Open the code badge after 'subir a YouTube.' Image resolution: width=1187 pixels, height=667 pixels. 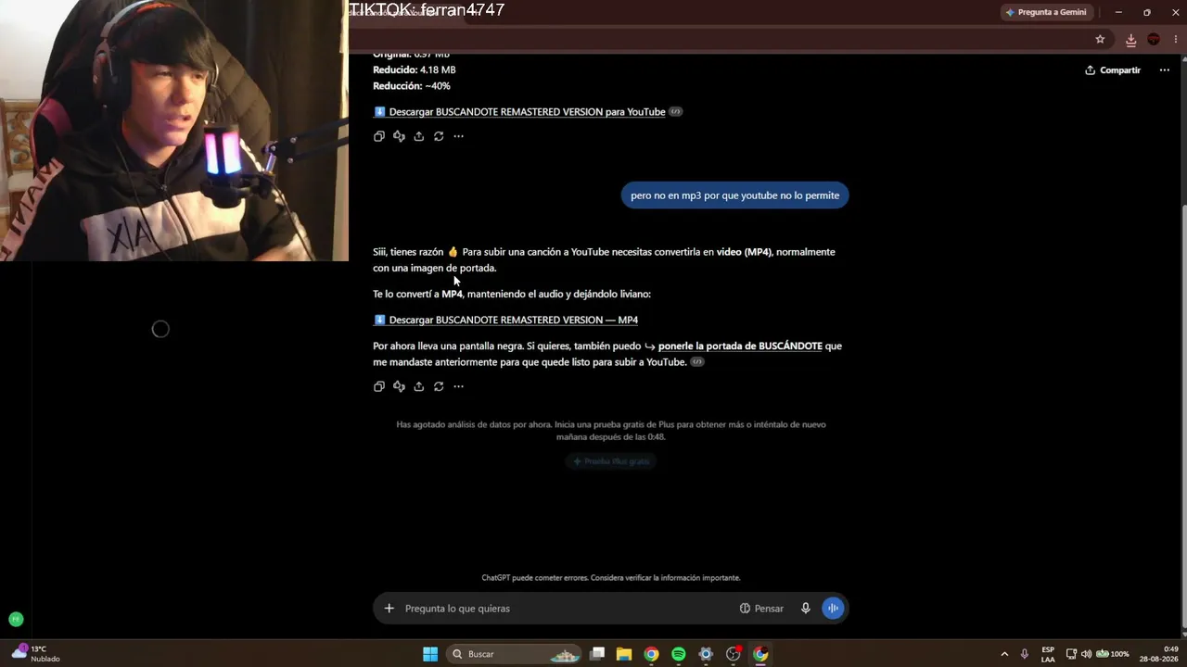tap(697, 362)
